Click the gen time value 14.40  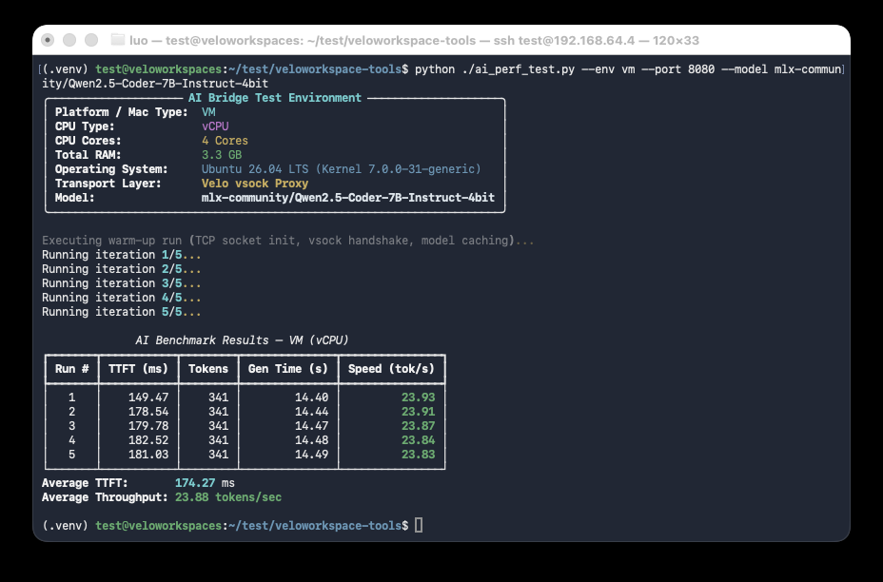pyautogui.click(x=311, y=398)
